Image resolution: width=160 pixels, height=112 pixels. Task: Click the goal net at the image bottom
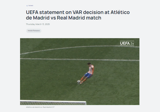pos(53,103)
